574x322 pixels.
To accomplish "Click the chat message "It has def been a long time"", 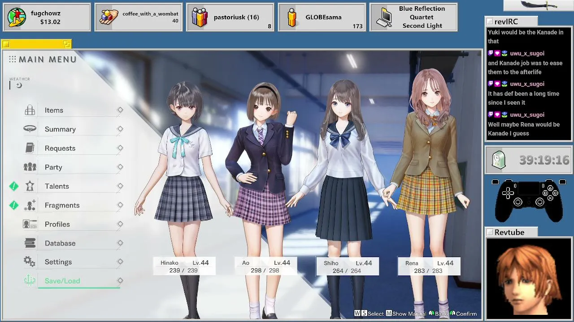I will coord(523,98).
